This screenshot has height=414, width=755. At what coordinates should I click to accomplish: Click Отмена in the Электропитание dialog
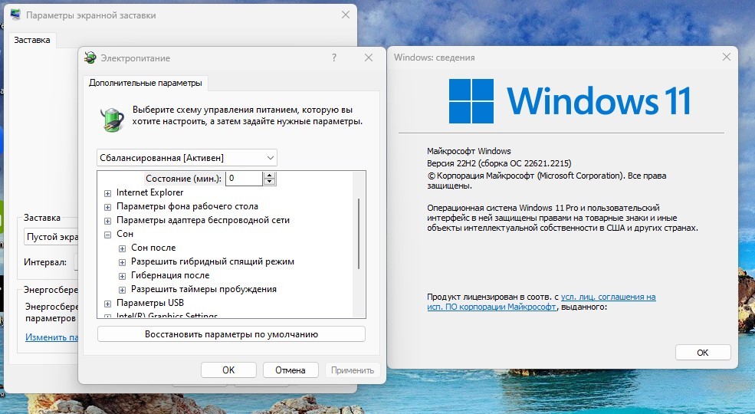coord(291,370)
